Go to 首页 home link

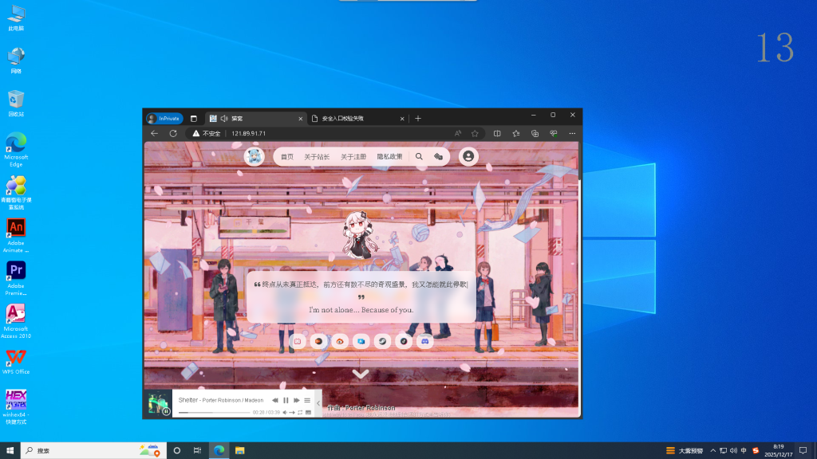click(x=287, y=157)
